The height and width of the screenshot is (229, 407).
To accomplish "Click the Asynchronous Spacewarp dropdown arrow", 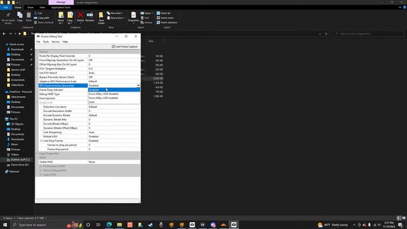I will pos(138,85).
